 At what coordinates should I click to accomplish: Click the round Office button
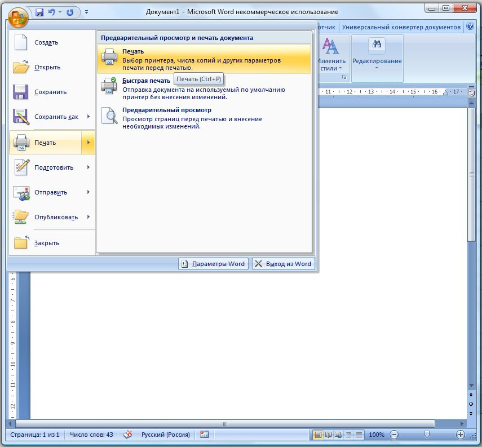[18, 17]
